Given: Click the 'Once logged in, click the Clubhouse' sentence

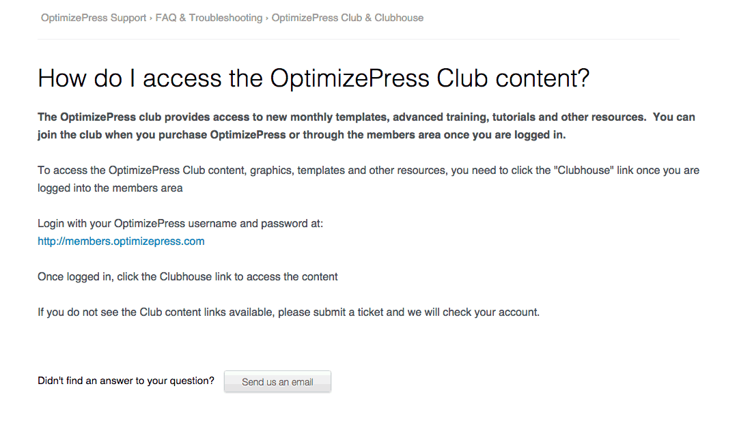Looking at the screenshot, I should [188, 276].
